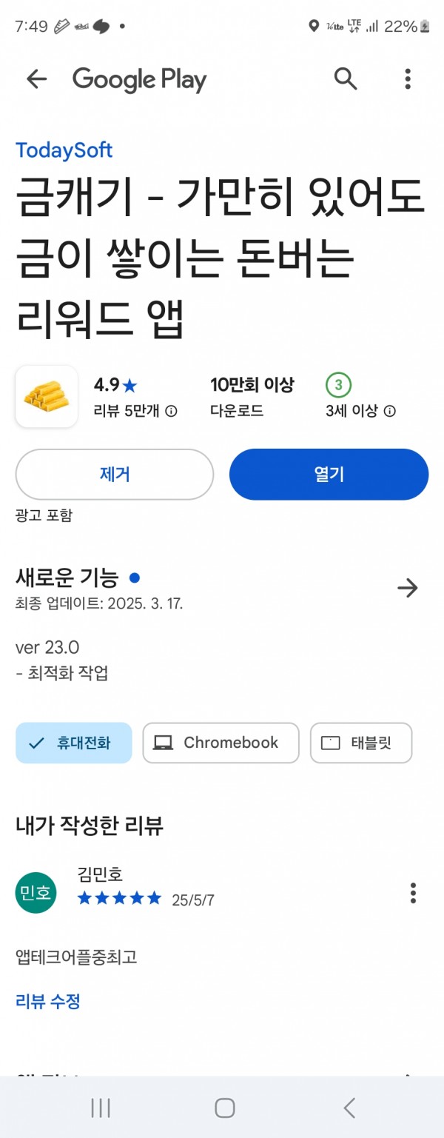The height and width of the screenshot is (1138, 444).
Task: Open search with the magnifier icon
Action: tap(346, 78)
